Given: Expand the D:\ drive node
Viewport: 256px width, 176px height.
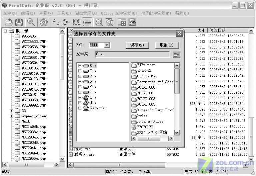Looking at the screenshot, I should pos(80,71).
